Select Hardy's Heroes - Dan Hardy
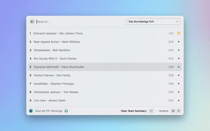The width and height of the screenshot is (210, 131). pos(52,75)
